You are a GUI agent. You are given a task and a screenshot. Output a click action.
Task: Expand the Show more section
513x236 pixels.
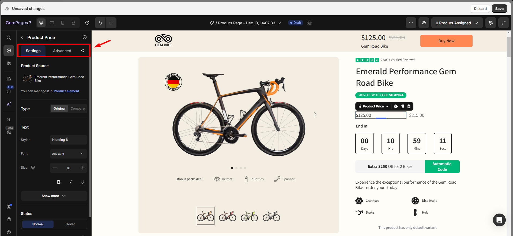tap(54, 196)
